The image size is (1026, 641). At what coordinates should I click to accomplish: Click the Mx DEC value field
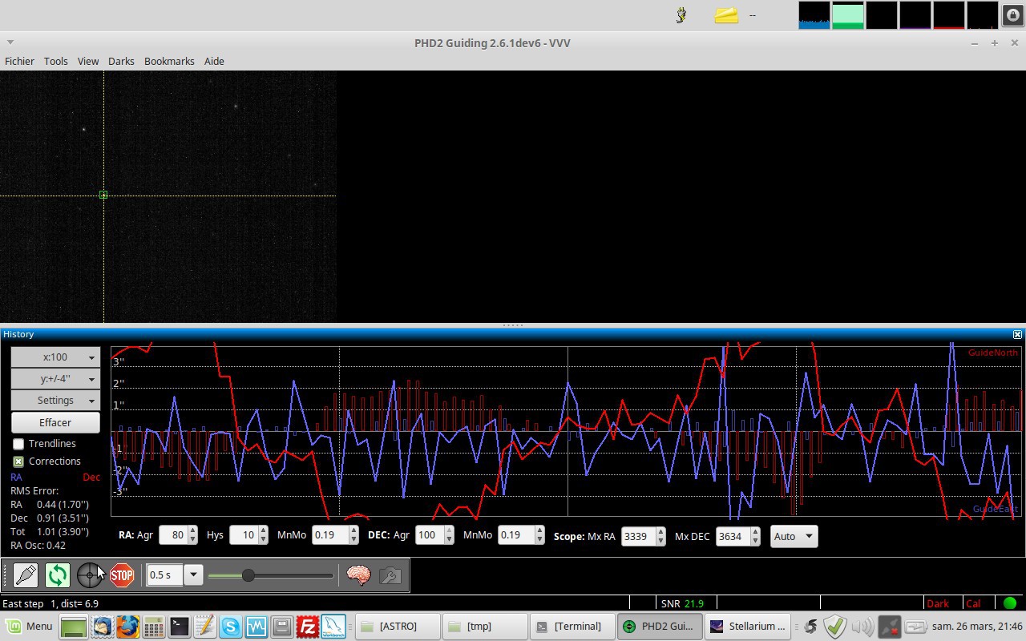733,536
